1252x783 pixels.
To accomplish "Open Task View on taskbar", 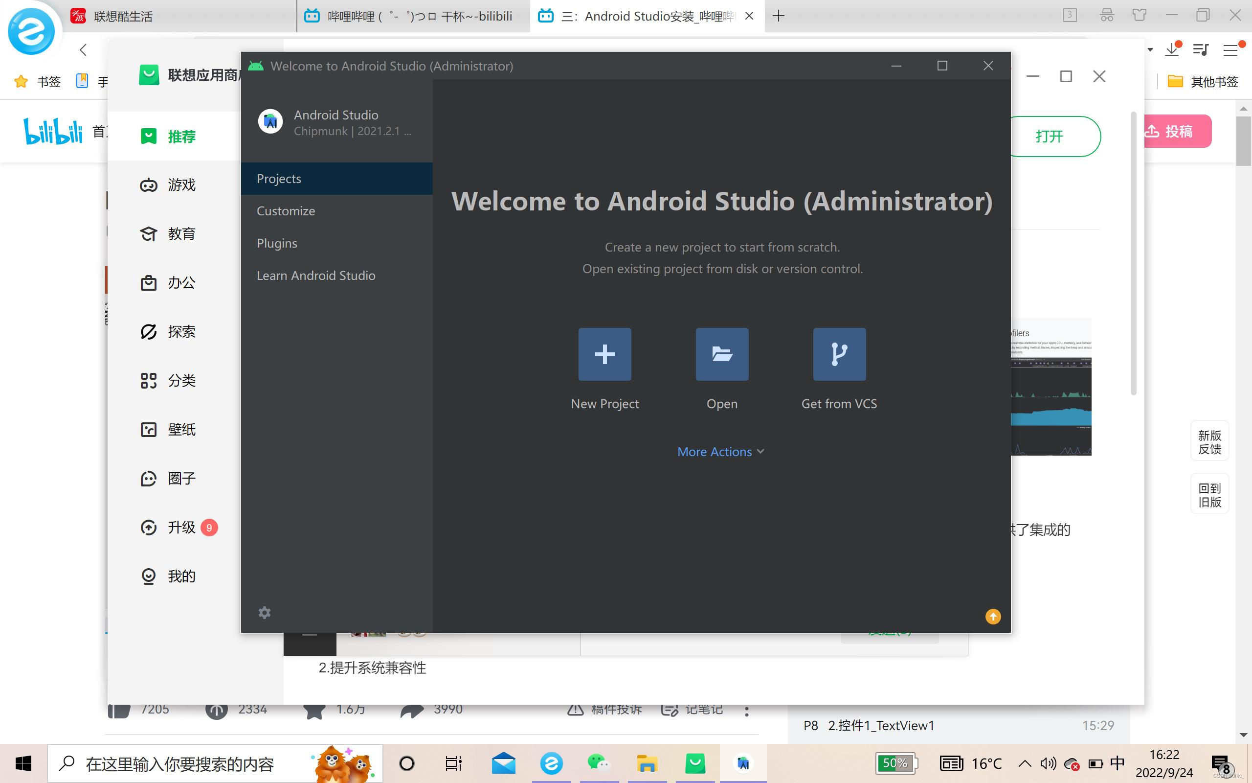I will pyautogui.click(x=453, y=763).
